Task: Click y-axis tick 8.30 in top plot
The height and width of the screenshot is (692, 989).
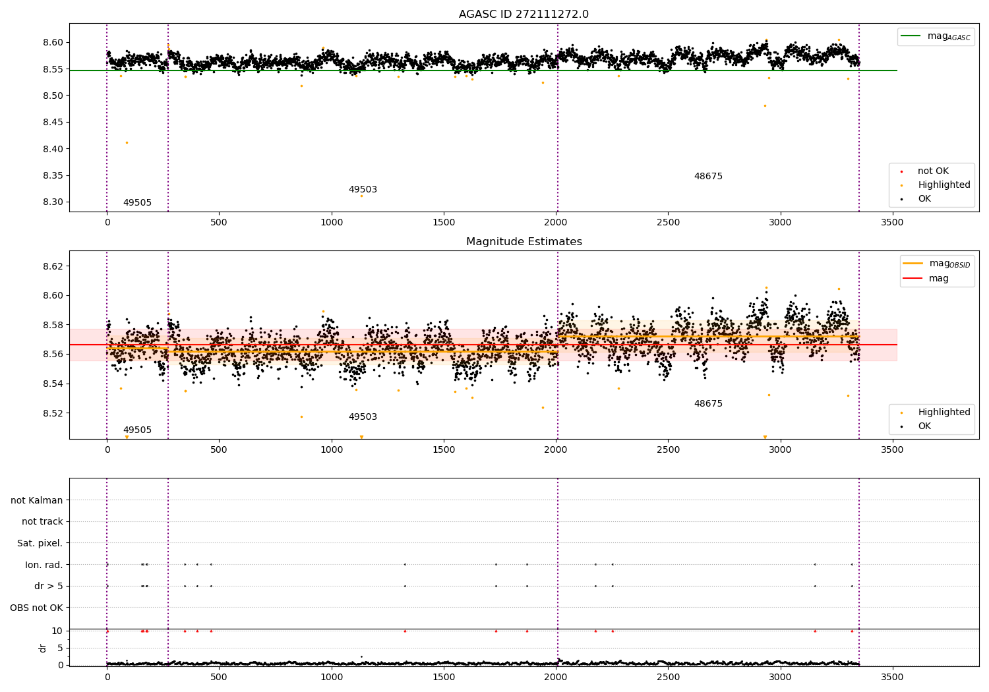Action: click(53, 202)
